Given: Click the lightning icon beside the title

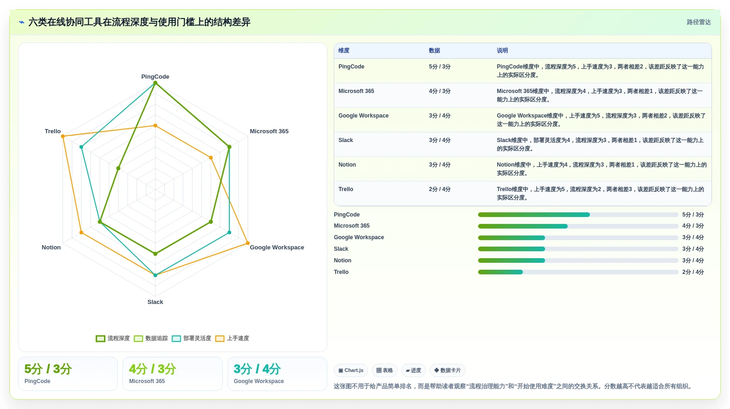Looking at the screenshot, I should (22, 22).
